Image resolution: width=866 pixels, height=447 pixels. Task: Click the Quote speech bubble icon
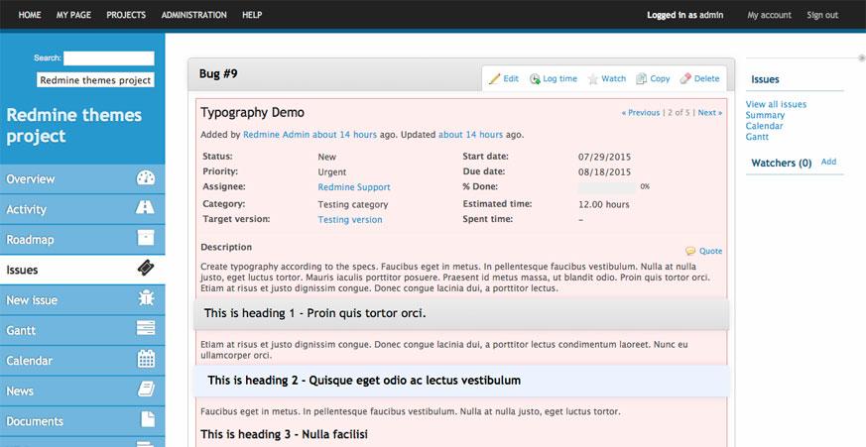[x=690, y=251]
